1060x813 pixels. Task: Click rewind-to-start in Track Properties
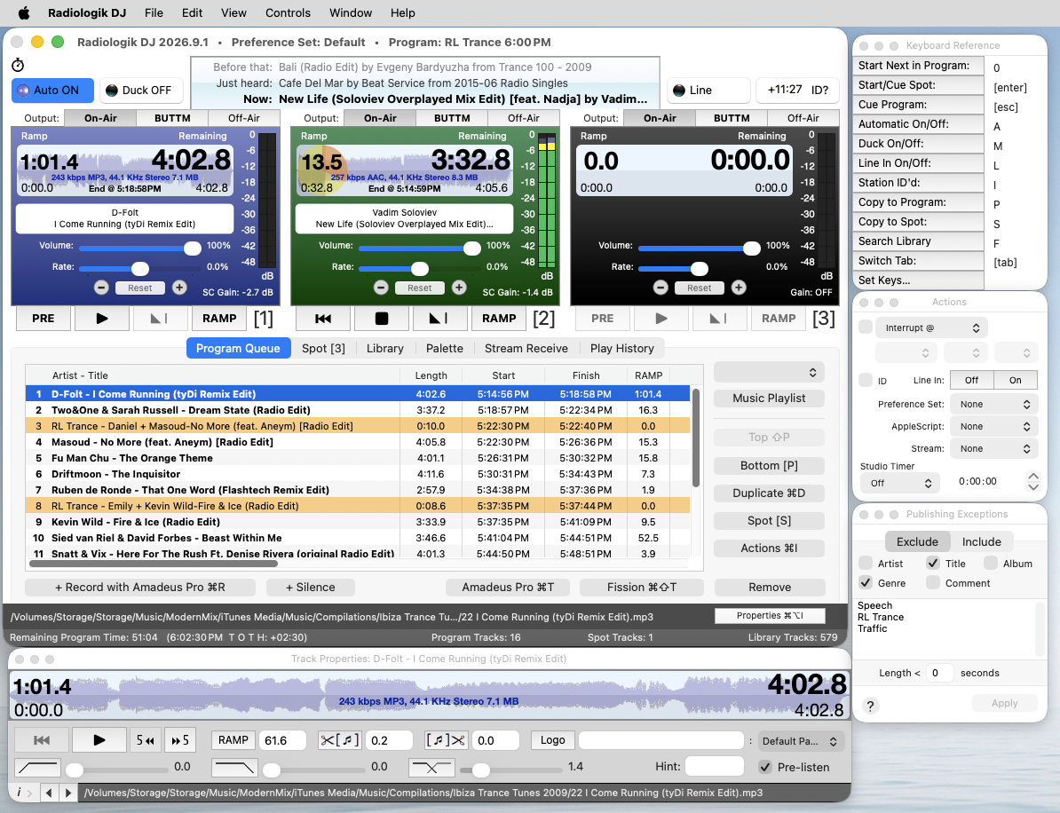pyautogui.click(x=41, y=740)
